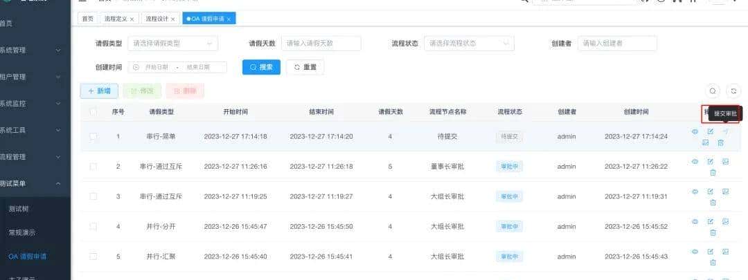This screenshot has width=748, height=280.
Task: Open flow chart image for 并行-汇聚 row
Action: click(x=725, y=252)
